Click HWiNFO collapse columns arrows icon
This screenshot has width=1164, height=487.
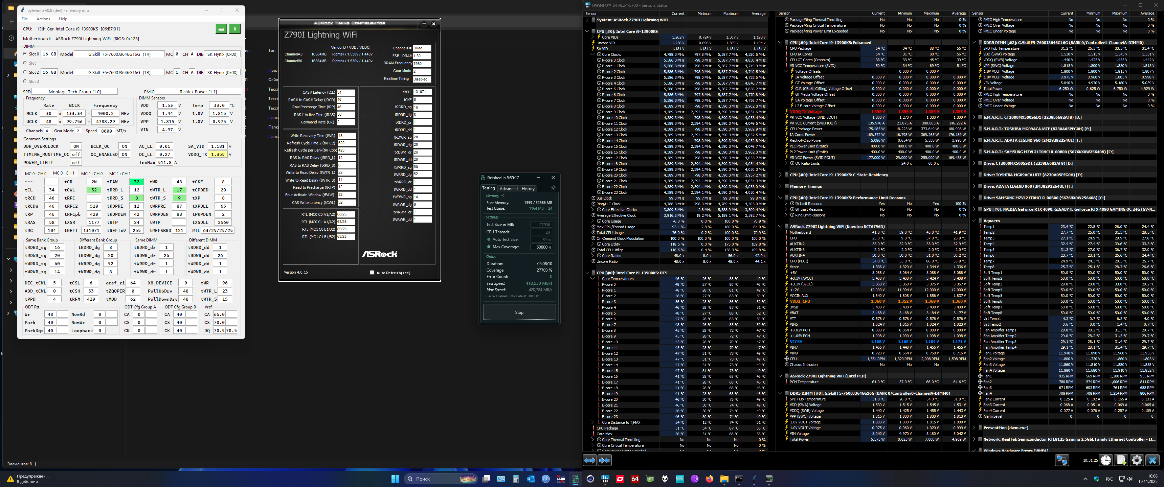click(605, 460)
